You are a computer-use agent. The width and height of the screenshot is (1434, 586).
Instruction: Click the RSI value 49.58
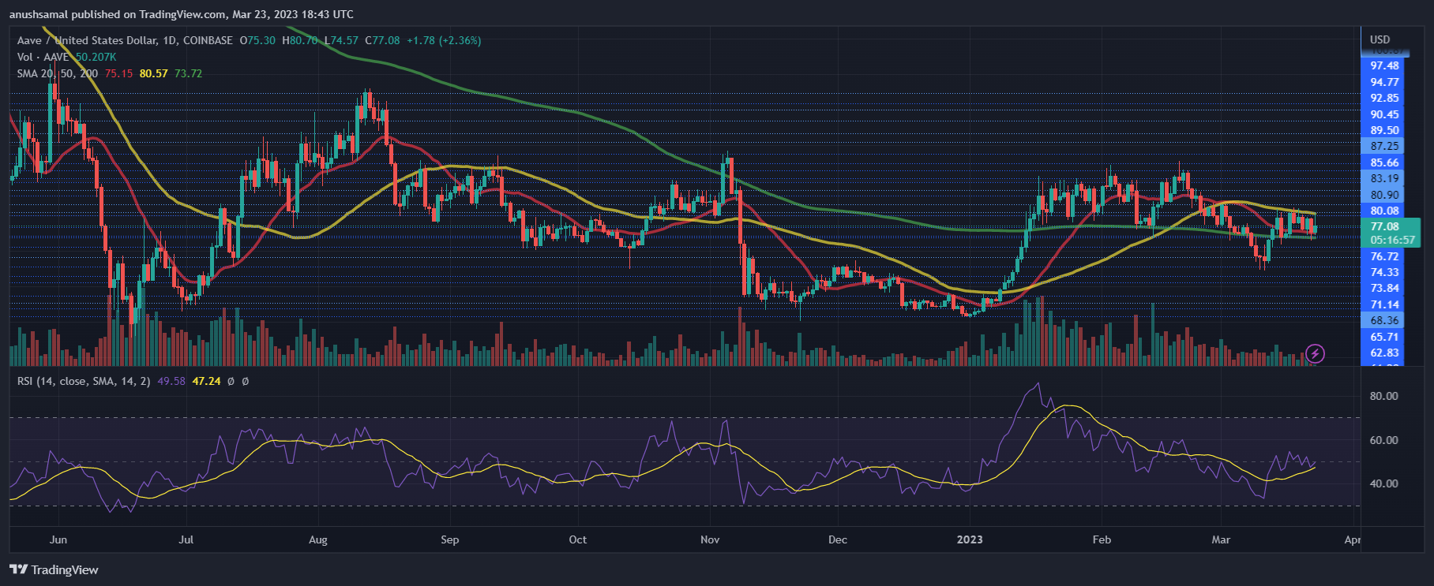click(x=171, y=381)
